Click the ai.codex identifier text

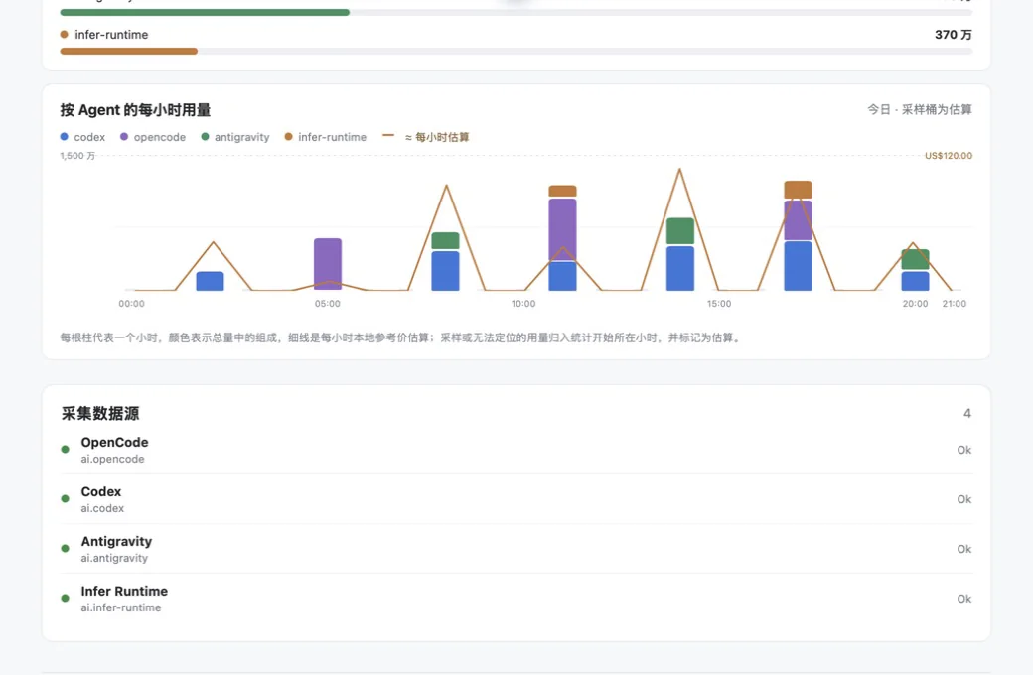[x=102, y=508]
